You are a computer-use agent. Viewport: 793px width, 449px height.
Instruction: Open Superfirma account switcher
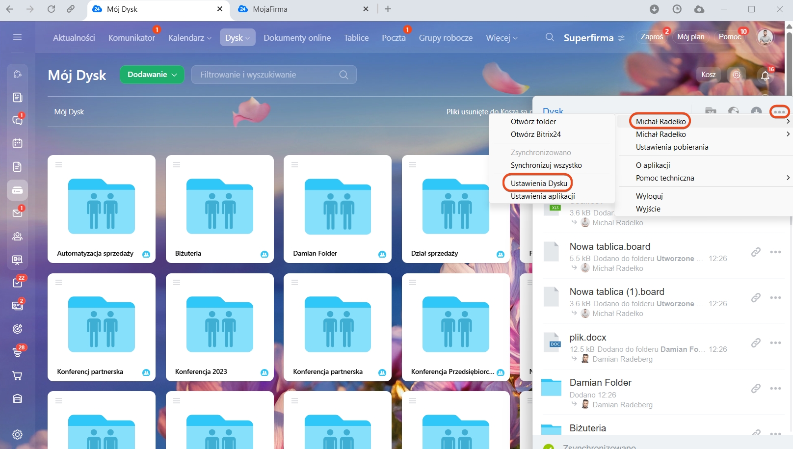[594, 38]
